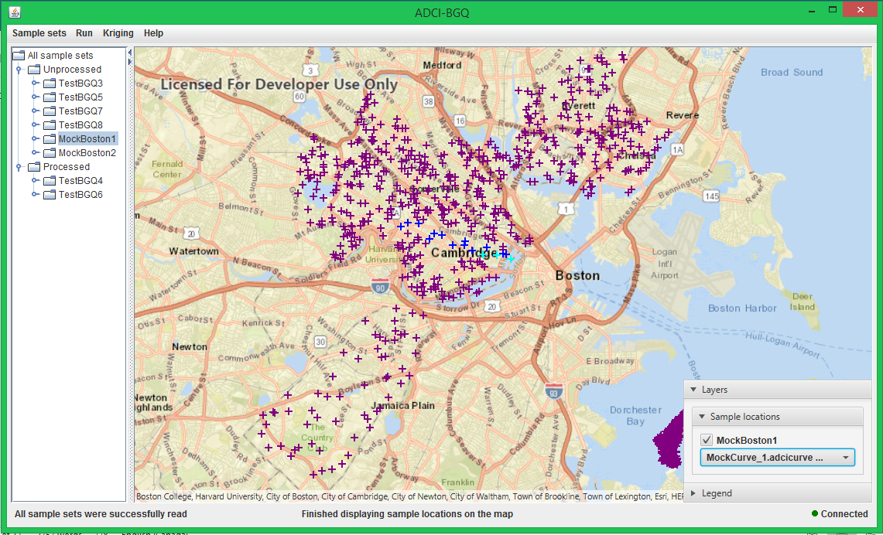The height and width of the screenshot is (535, 883).
Task: Expand the Legend section
Action: pyautogui.click(x=693, y=493)
